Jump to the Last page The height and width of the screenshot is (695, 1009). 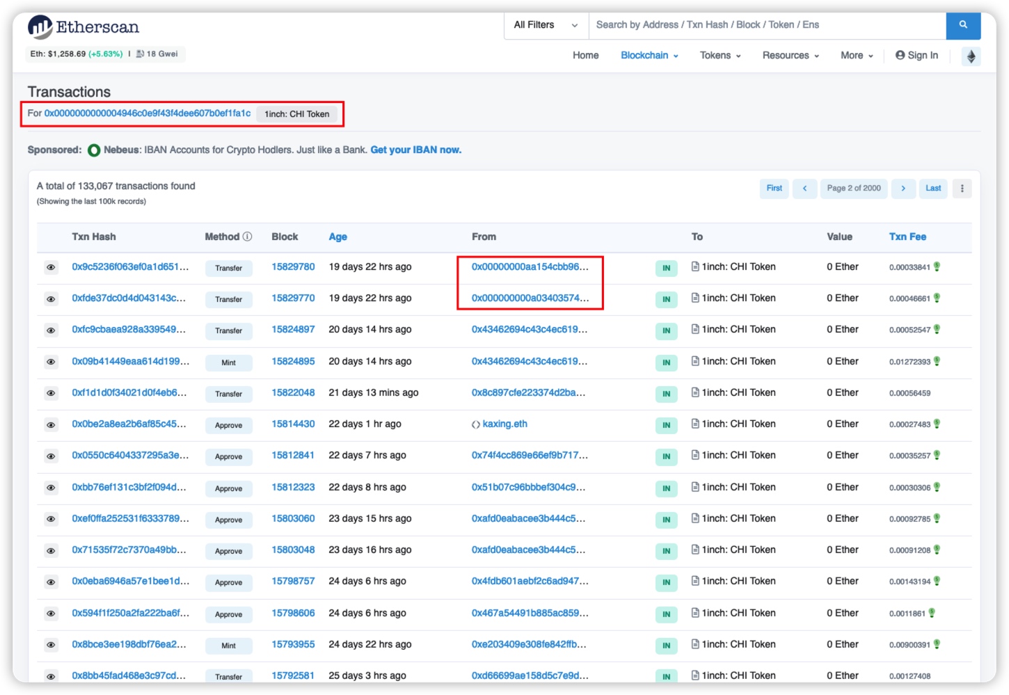(933, 188)
